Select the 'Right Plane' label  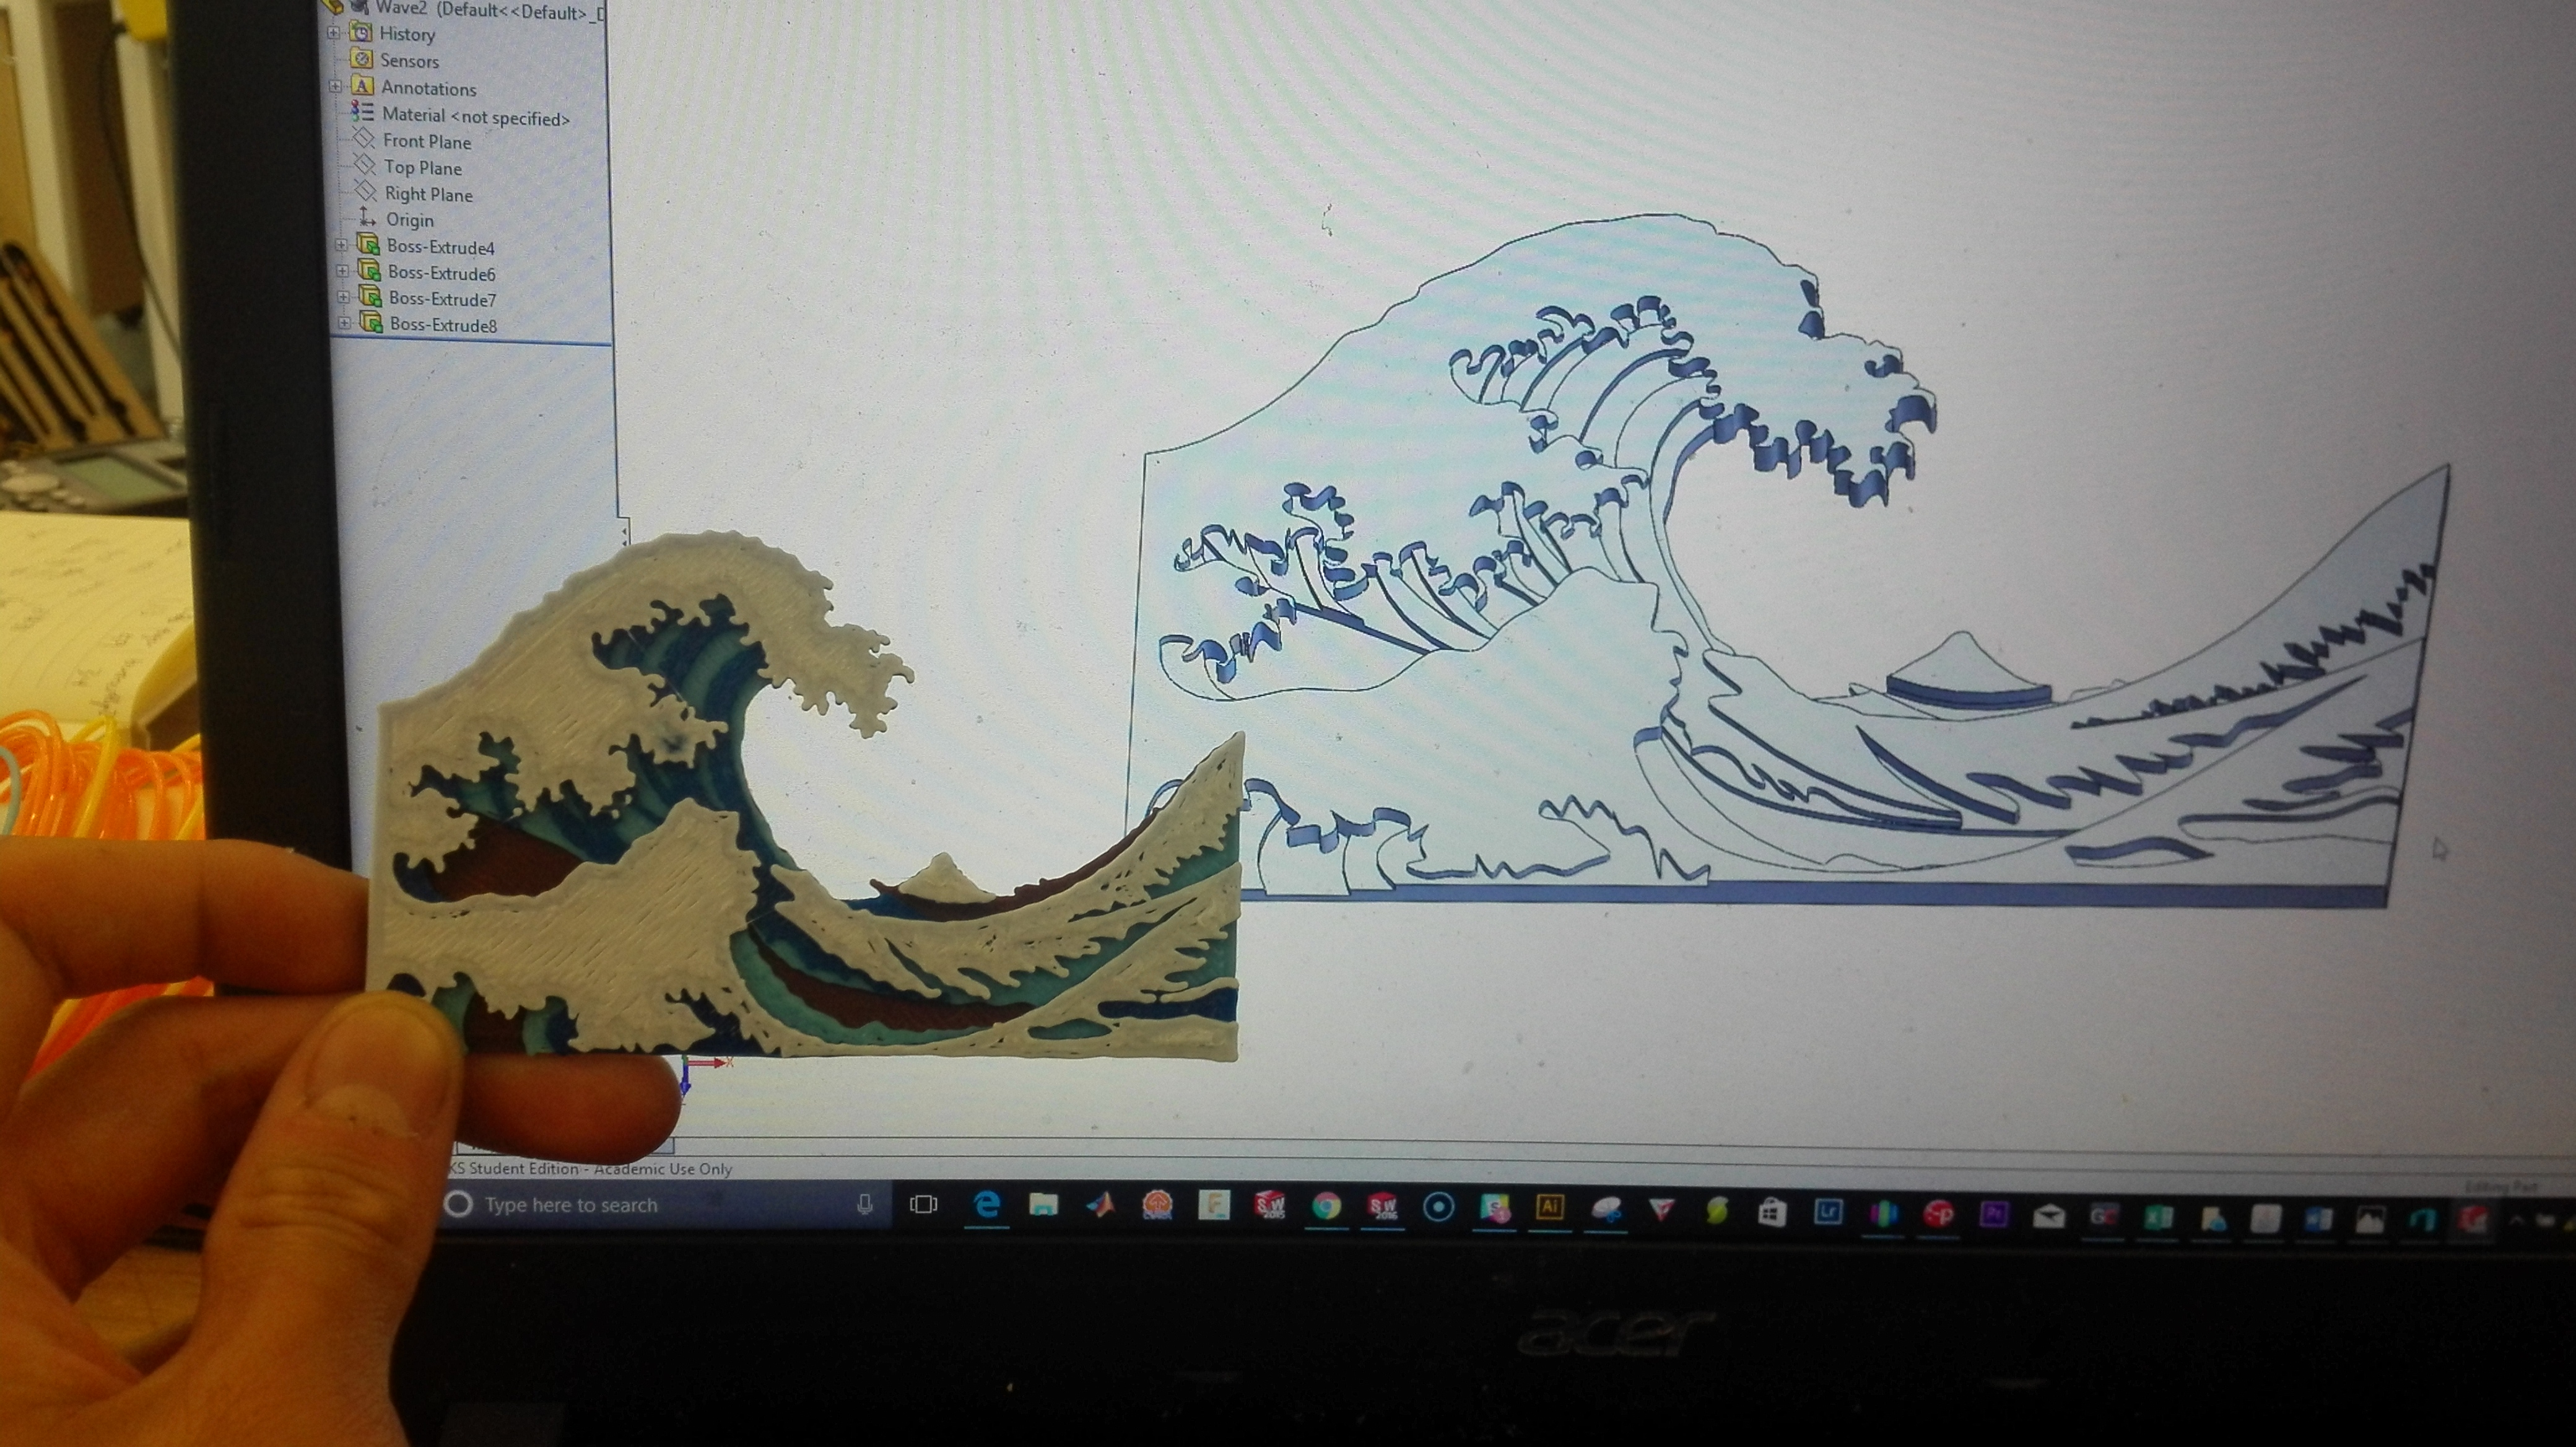pos(429,194)
